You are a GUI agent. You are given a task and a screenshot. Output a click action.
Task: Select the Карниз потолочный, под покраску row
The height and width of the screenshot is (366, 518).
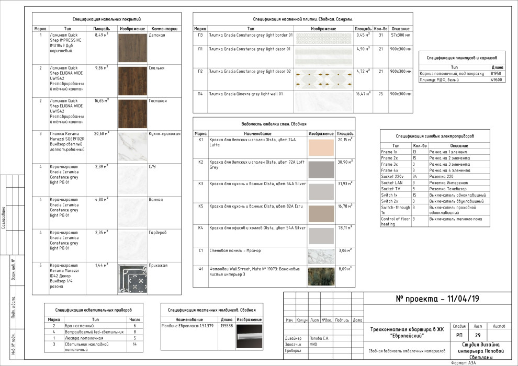(453, 74)
